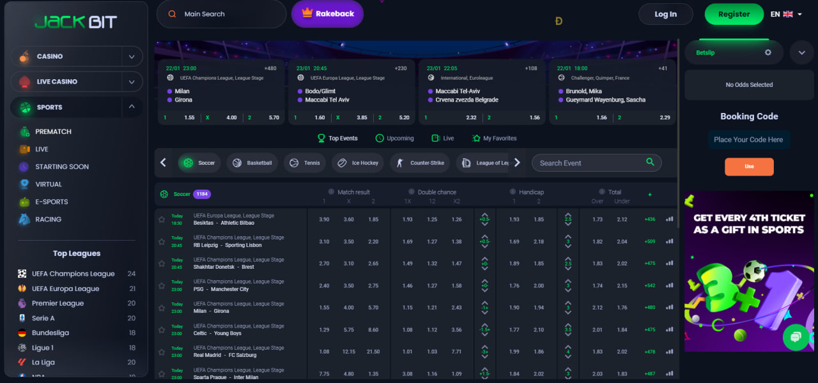Select the Basketball sport filter
The height and width of the screenshot is (383, 818).
tap(252, 163)
